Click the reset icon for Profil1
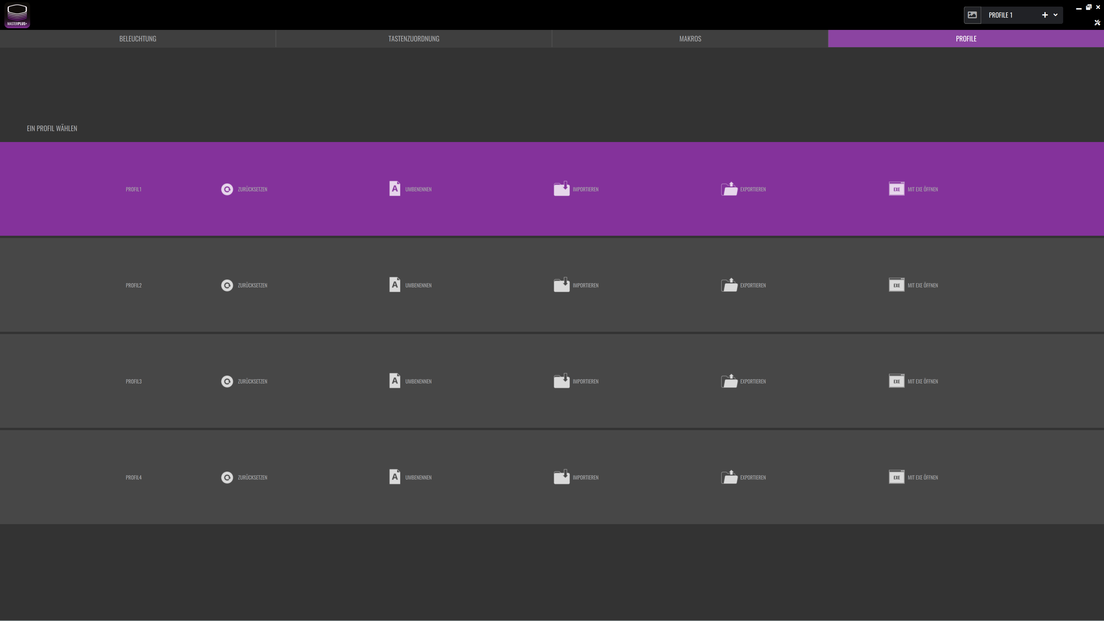 (x=227, y=189)
